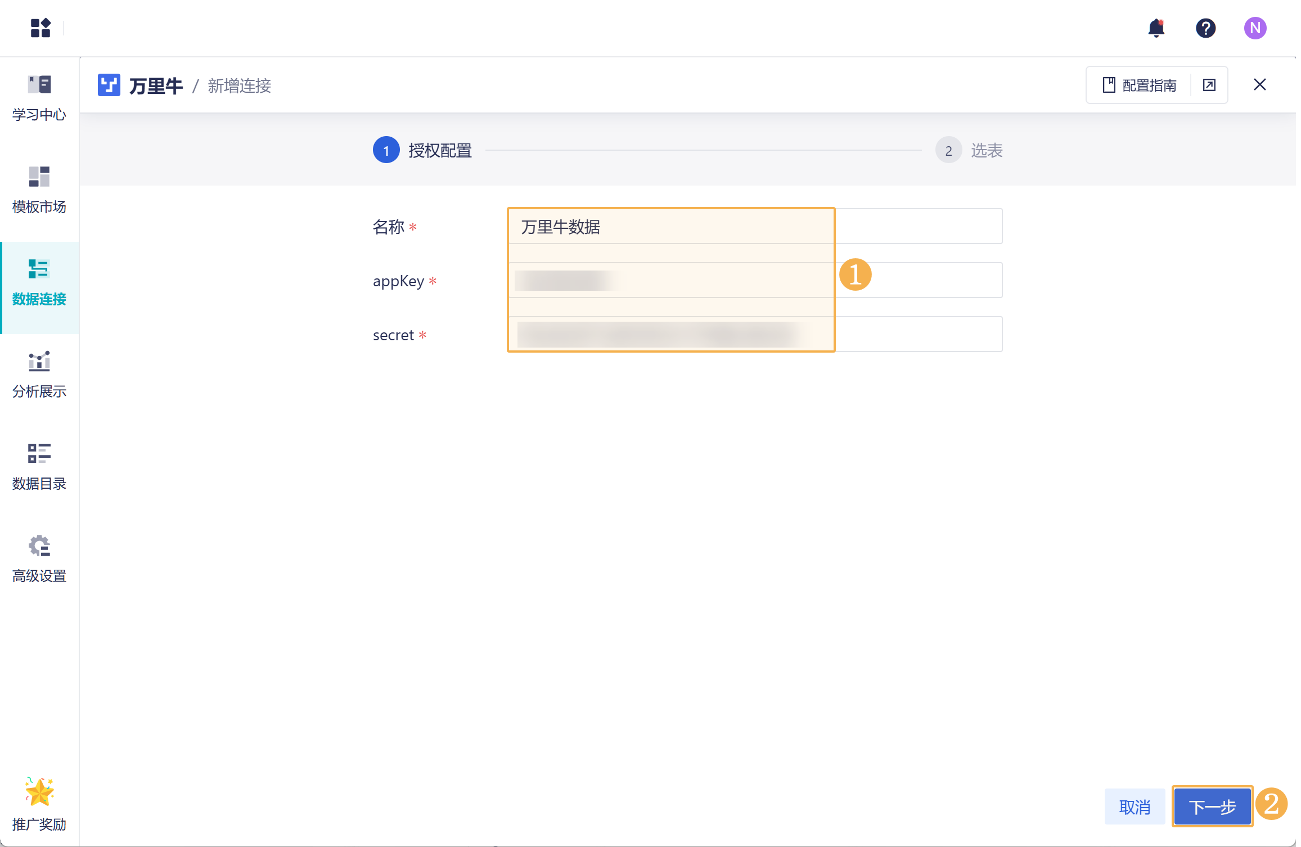Open 学习中心 in the sidebar
The height and width of the screenshot is (847, 1301).
click(x=39, y=98)
